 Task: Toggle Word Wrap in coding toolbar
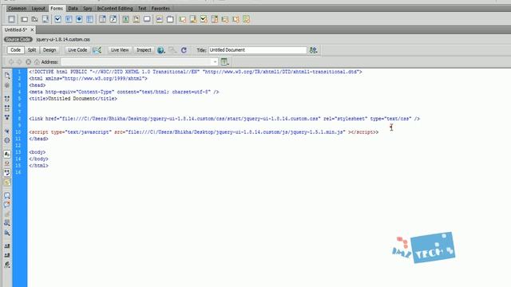[7, 173]
